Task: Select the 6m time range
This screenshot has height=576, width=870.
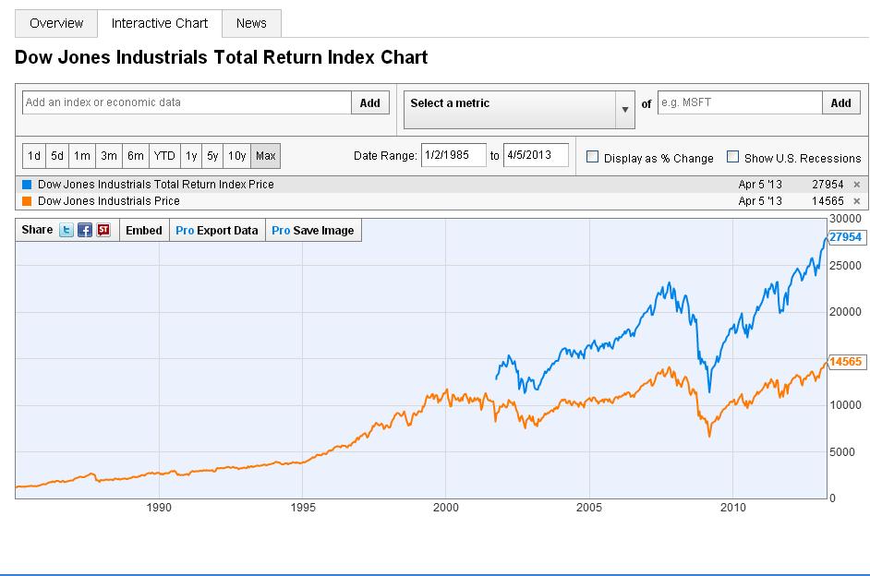Action: tap(136, 156)
